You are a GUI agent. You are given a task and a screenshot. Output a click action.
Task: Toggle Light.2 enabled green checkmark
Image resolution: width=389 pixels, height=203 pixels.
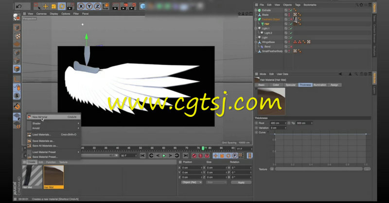tap(291, 33)
